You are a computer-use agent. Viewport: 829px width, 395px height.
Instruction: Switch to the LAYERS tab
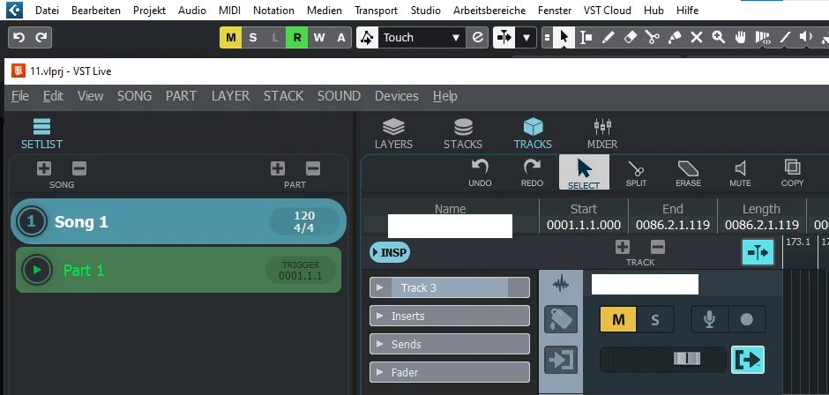pos(393,134)
